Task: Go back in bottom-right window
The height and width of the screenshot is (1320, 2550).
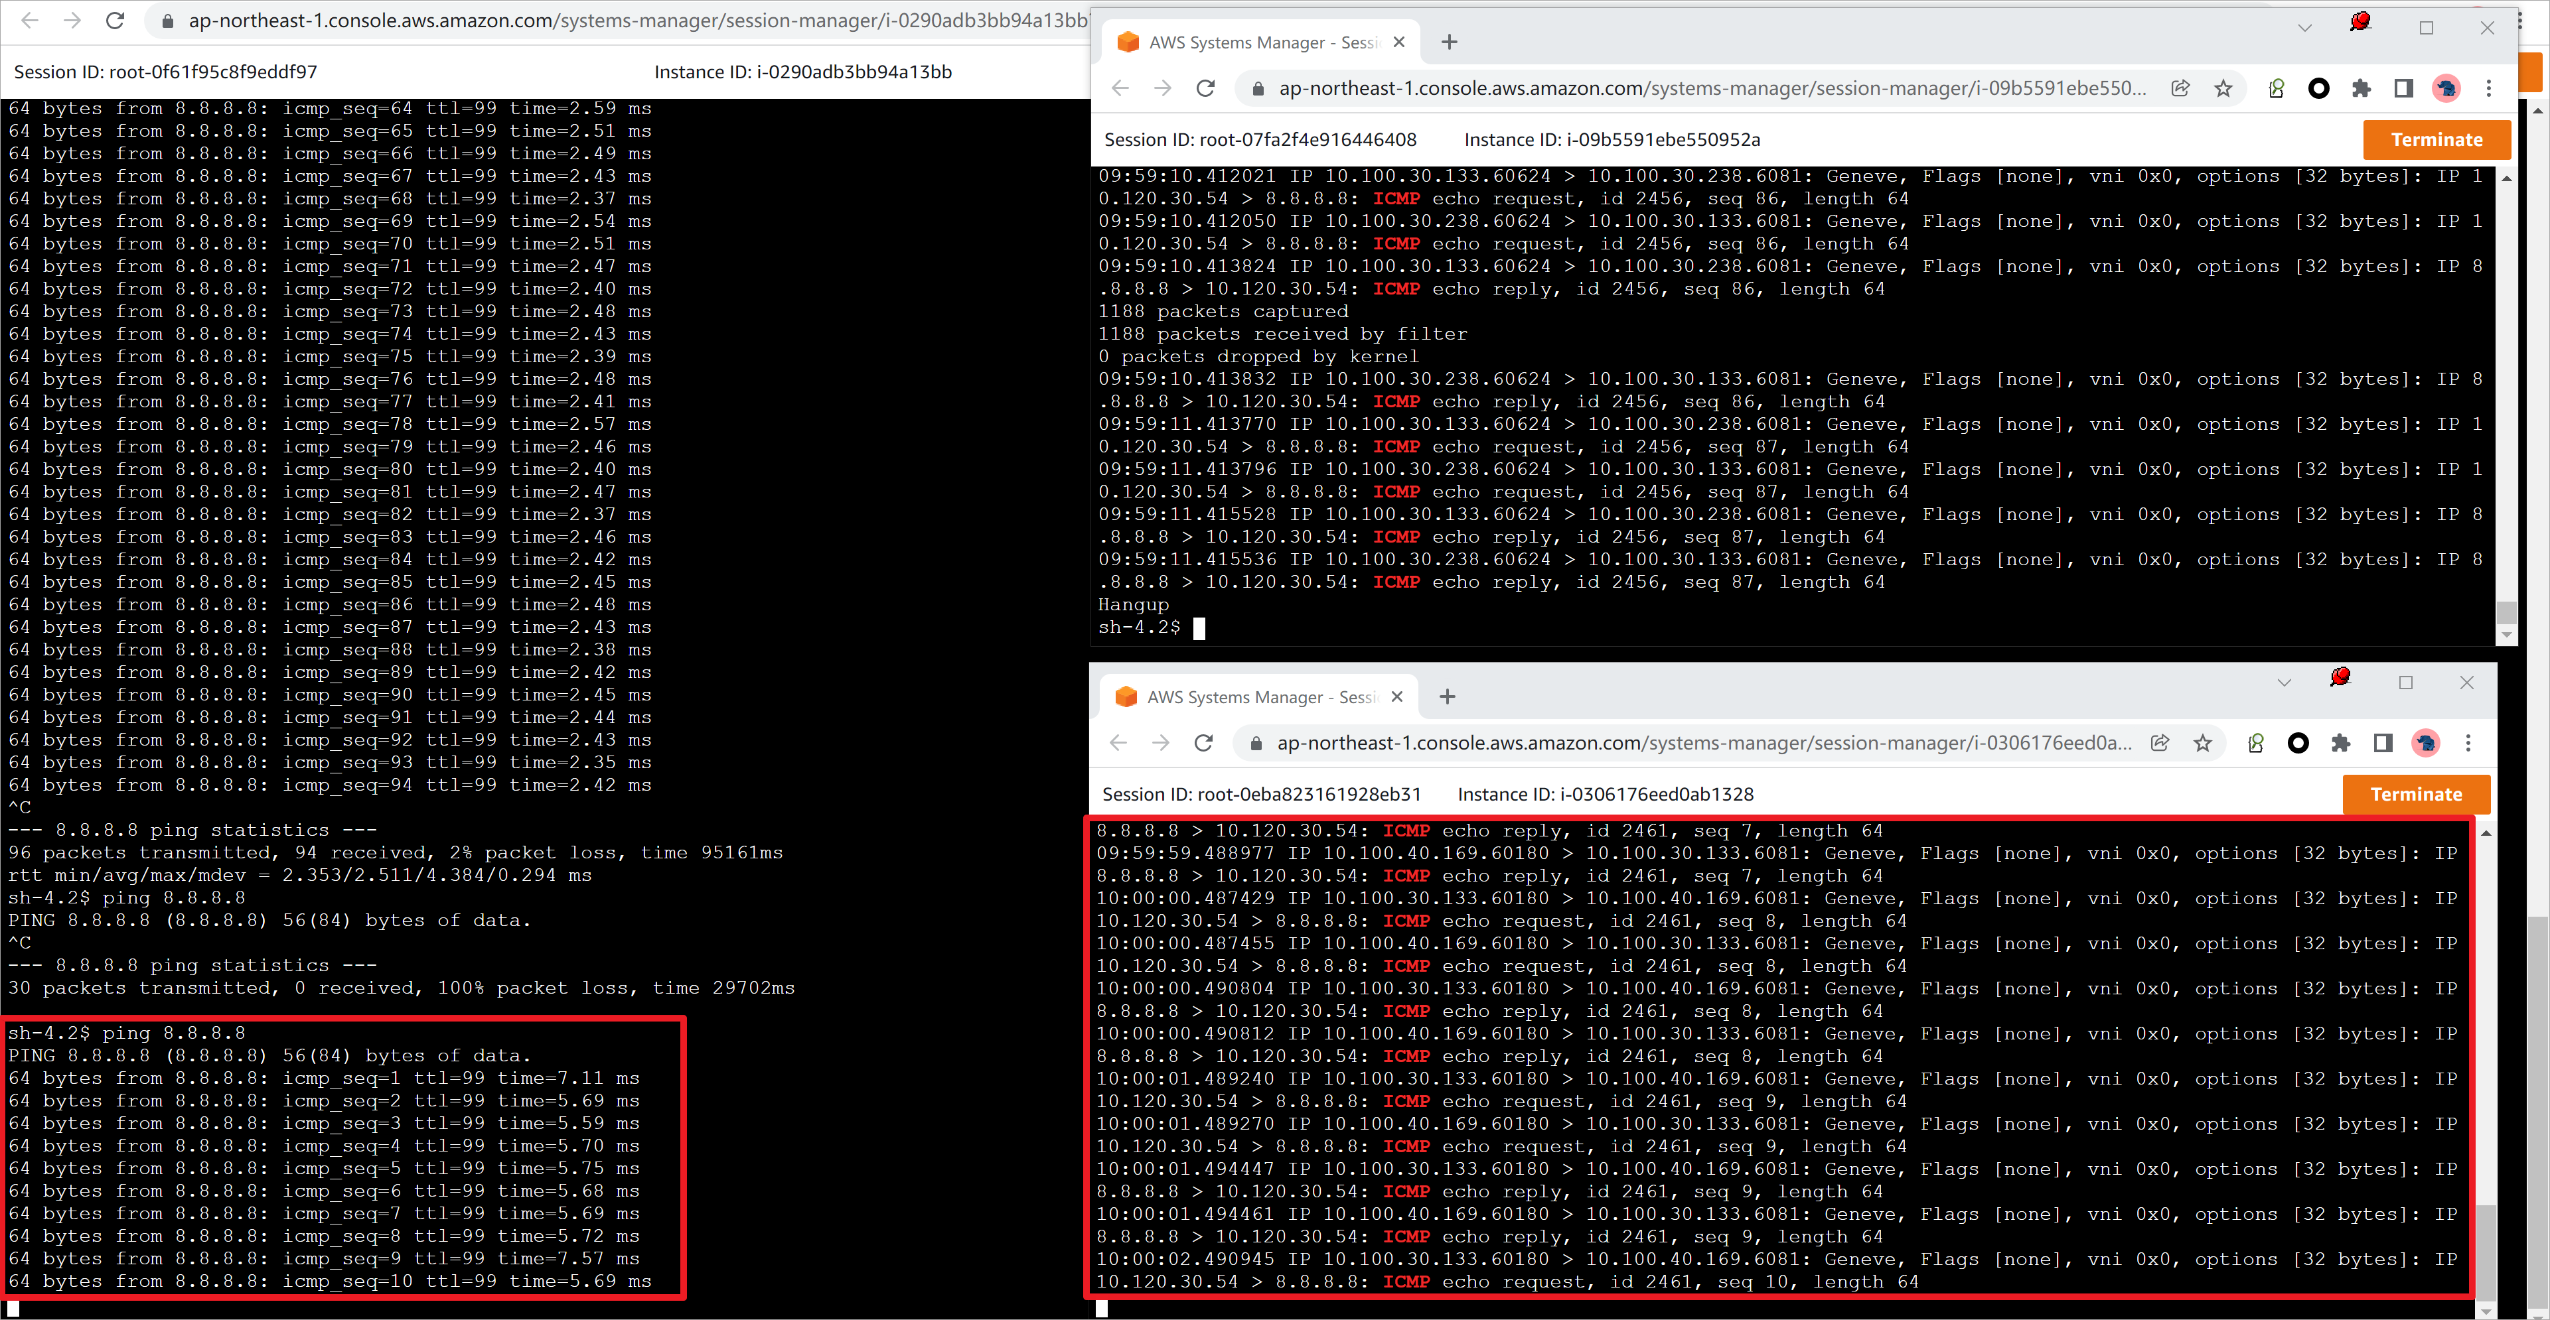Action: pos(1118,742)
